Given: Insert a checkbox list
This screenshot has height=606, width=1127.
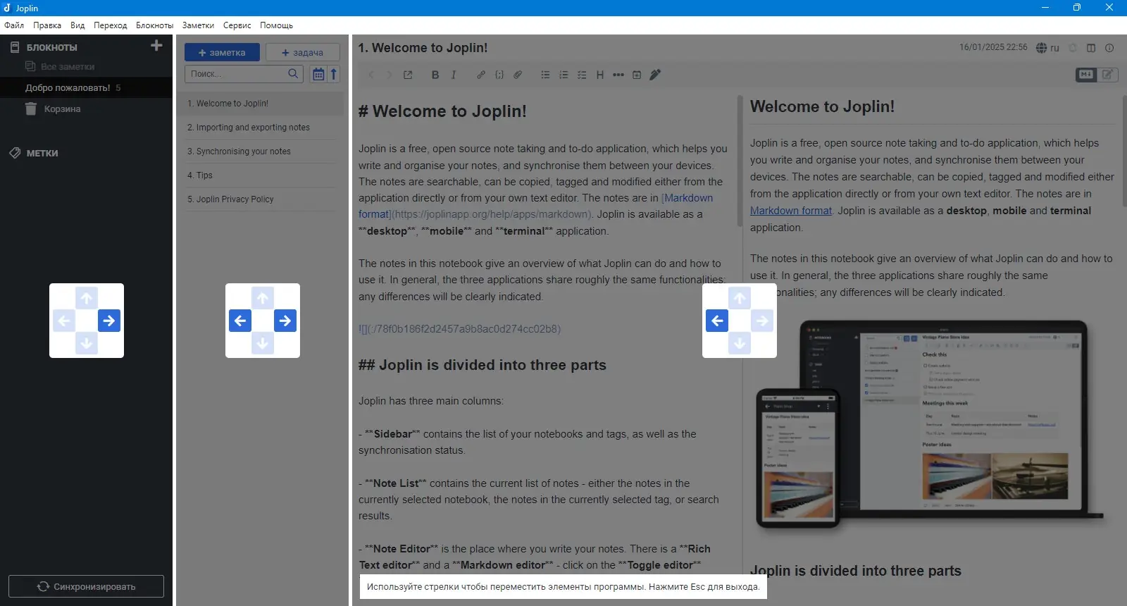Looking at the screenshot, I should (582, 75).
